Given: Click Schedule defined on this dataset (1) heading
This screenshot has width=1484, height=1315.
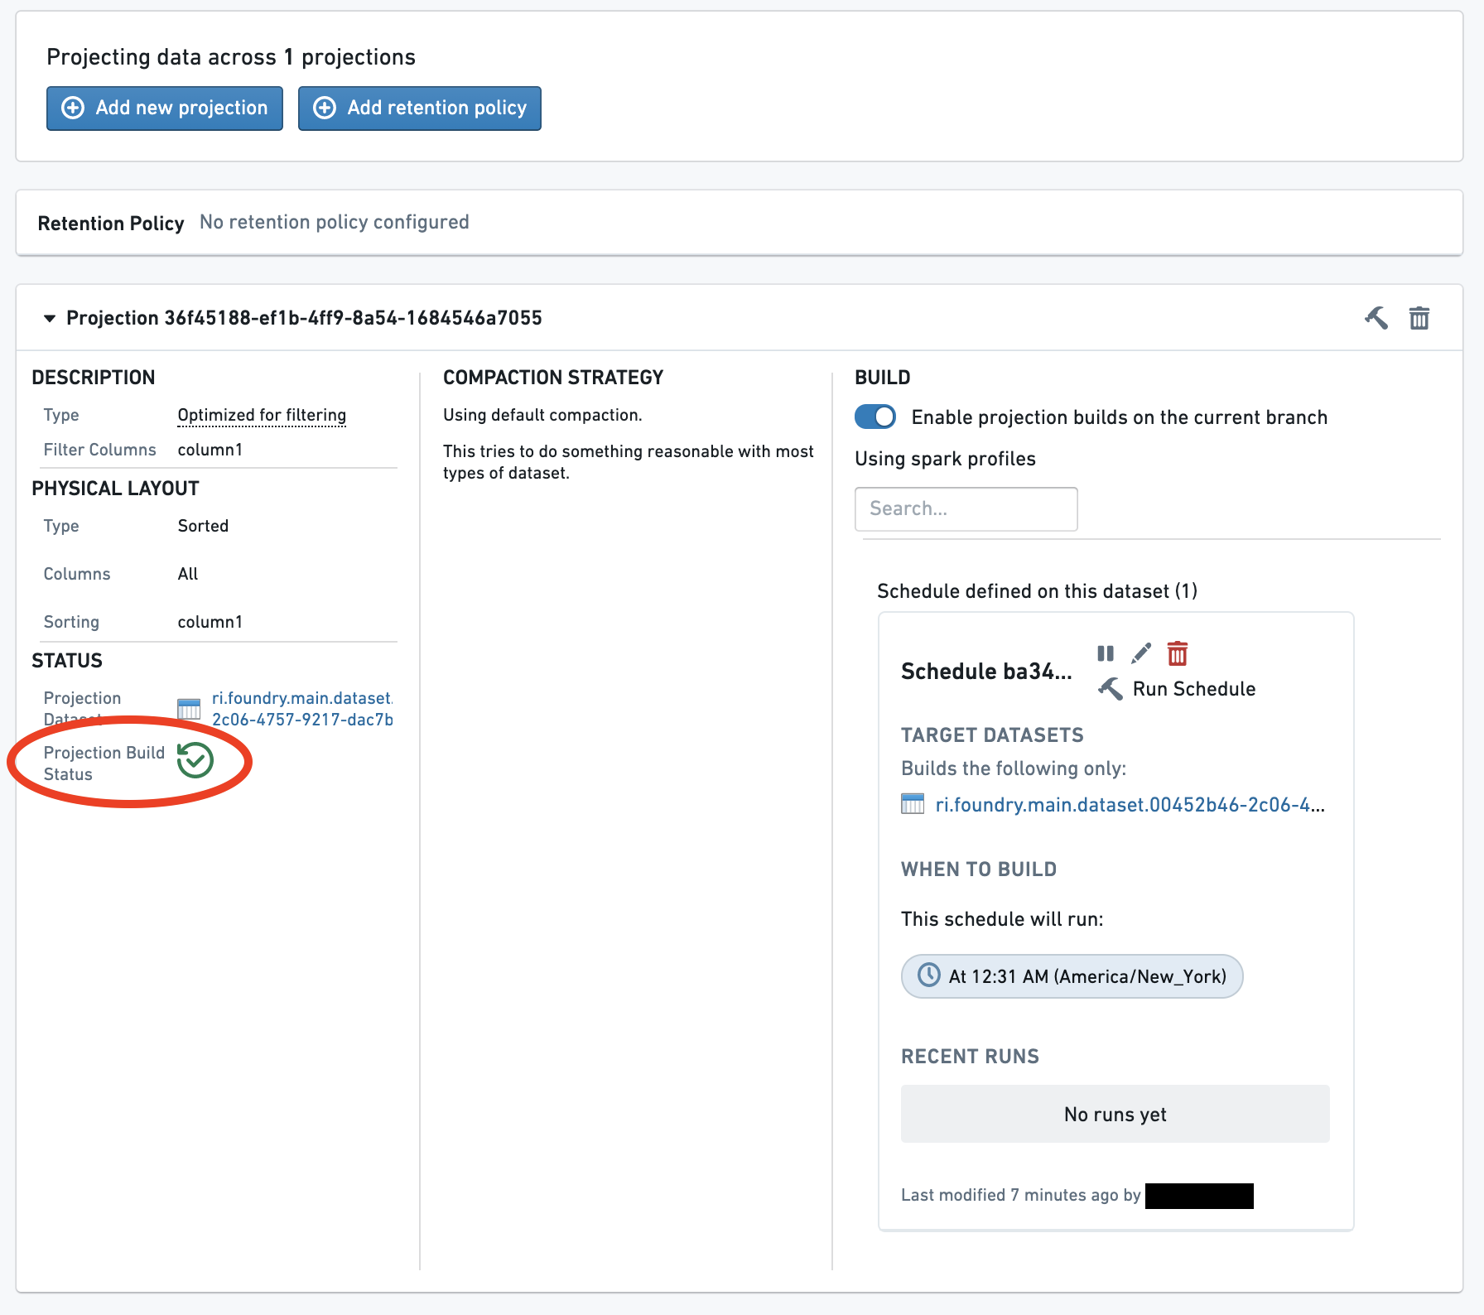Looking at the screenshot, I should [x=1038, y=590].
